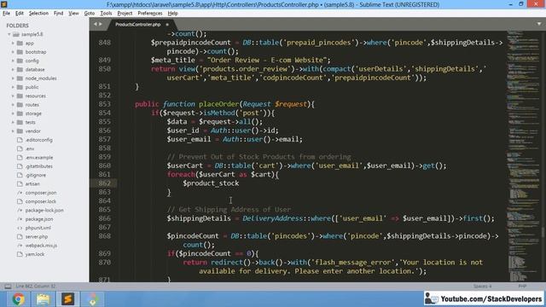Open the Edit menu
This screenshot has height=307, width=546.
coord(19,14)
